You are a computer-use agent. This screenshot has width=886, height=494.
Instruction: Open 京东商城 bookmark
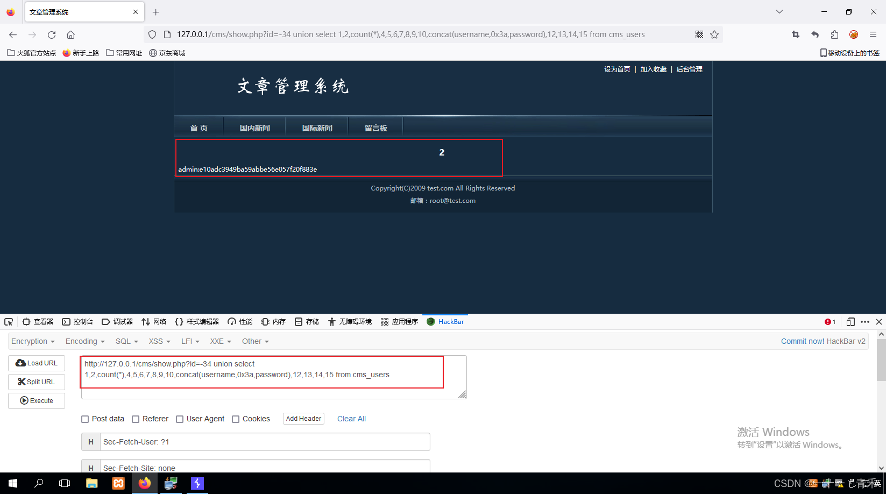point(167,53)
